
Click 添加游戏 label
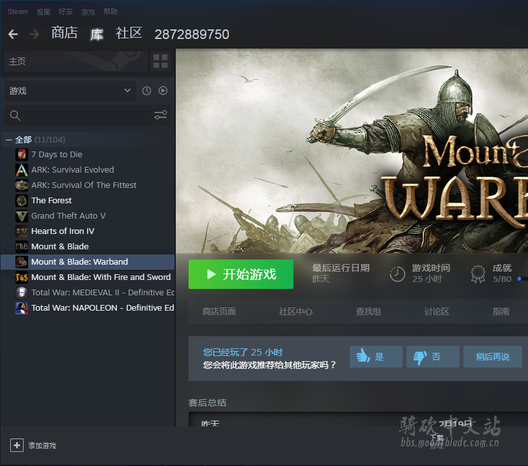(42, 446)
